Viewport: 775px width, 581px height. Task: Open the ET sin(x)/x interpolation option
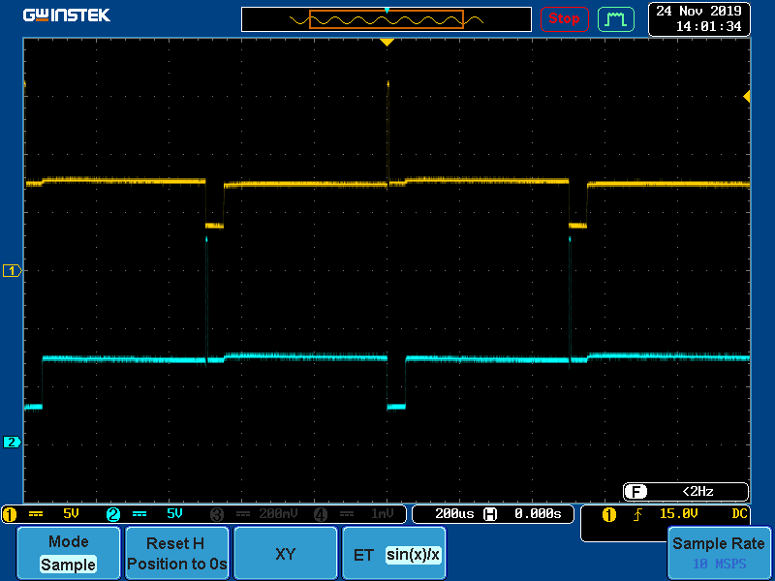pos(394,554)
